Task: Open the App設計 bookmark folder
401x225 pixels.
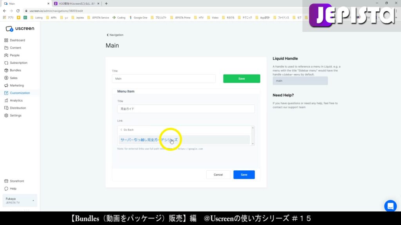Action: 263,18
